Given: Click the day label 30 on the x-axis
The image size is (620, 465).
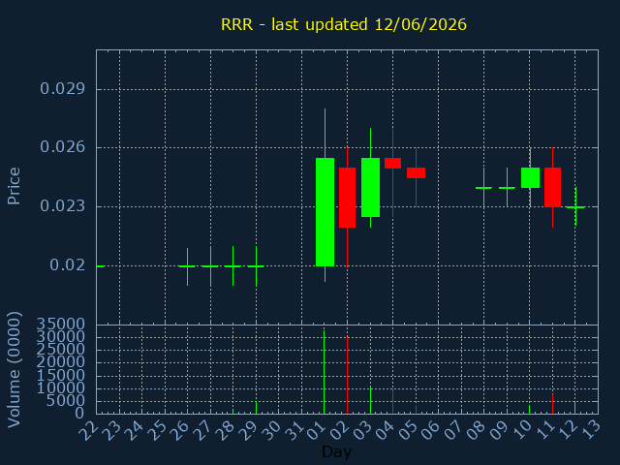Looking at the screenshot, I should click(271, 430).
